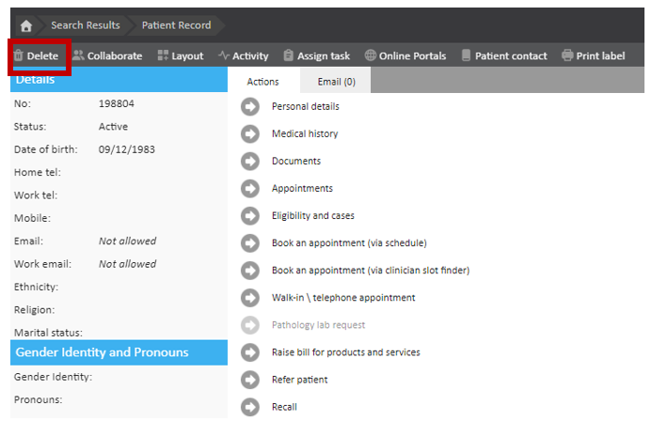The height and width of the screenshot is (436, 652).
Task: Click Patient contact button
Action: click(x=504, y=56)
